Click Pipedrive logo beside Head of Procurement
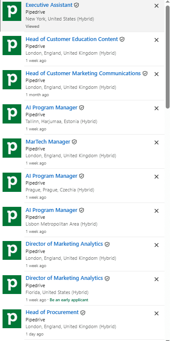This screenshot has height=341, width=170. 12,319
